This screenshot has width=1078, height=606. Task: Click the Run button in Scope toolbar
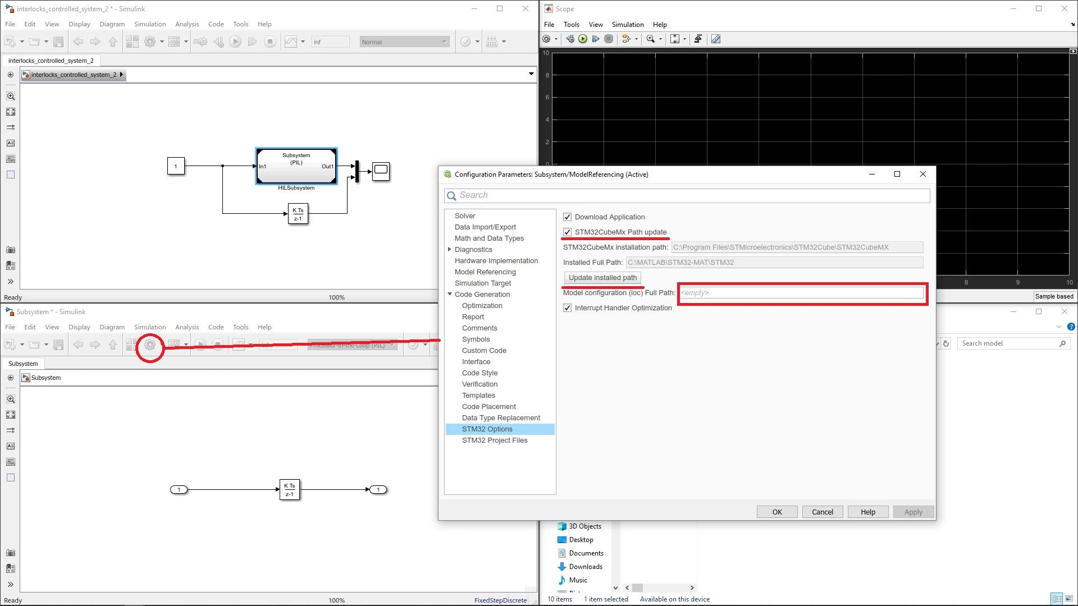tap(583, 39)
